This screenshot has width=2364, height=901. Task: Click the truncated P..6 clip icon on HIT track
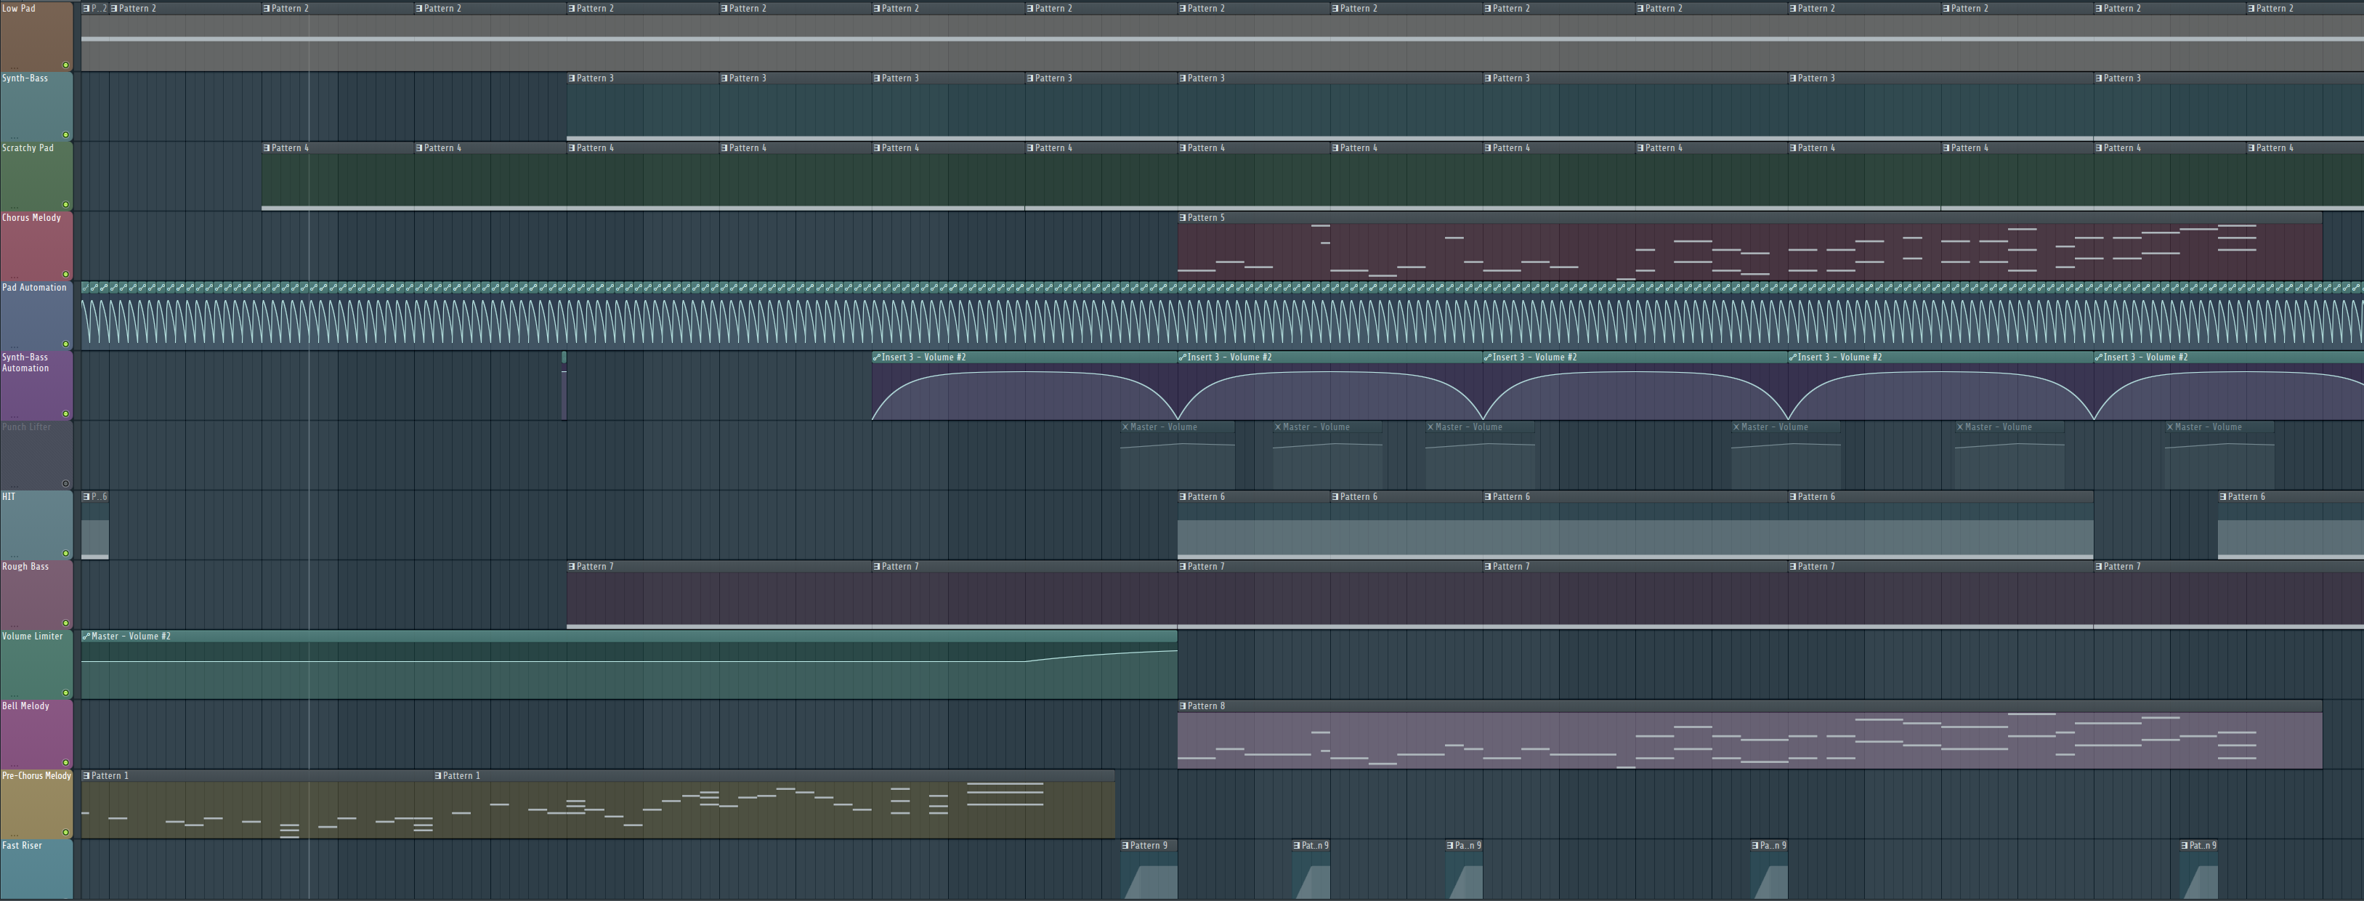[86, 496]
